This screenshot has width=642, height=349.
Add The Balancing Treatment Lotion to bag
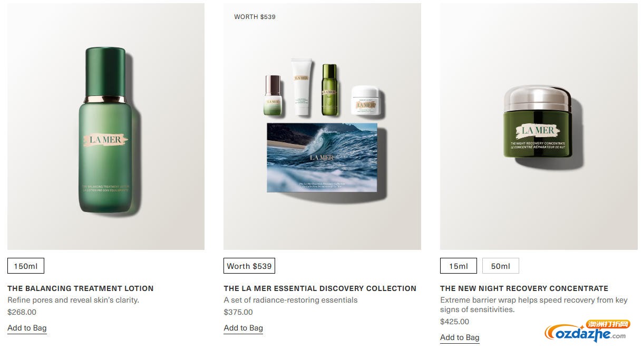pos(27,328)
